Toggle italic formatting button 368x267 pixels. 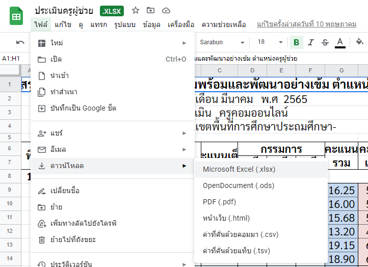pyautogui.click(x=311, y=42)
